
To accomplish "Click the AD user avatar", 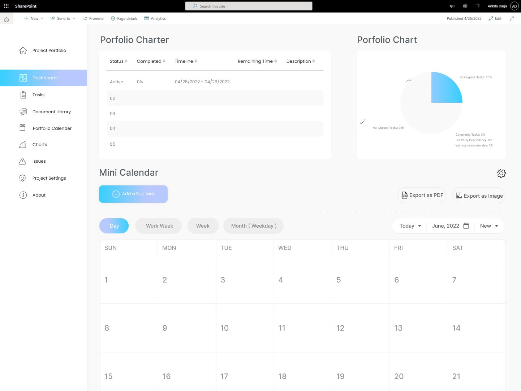I will 514,6.
